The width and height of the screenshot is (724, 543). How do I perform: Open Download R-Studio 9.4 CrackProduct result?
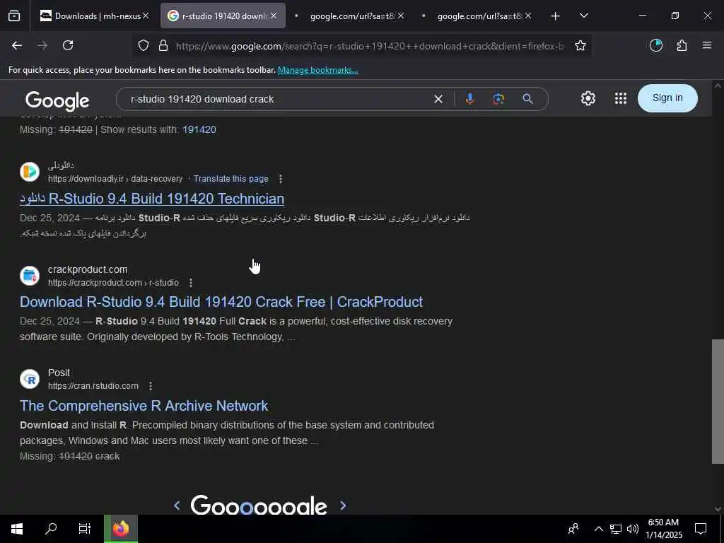pos(221,302)
